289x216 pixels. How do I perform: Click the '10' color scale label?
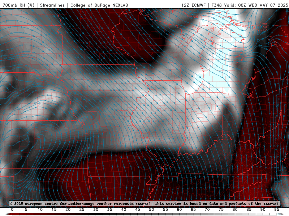click(40, 210)
